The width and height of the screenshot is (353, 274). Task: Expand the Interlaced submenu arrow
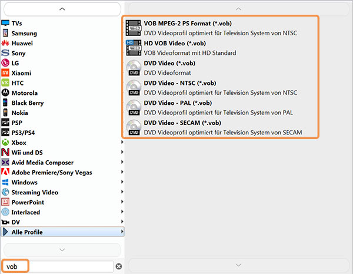(122, 212)
